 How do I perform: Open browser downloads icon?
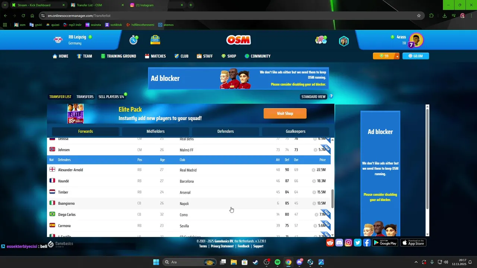[445, 16]
